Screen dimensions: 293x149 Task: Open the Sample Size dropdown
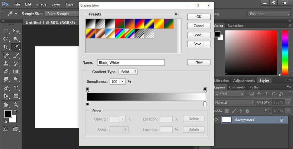point(62,14)
